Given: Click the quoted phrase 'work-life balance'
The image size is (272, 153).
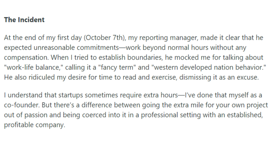Looking at the screenshot, I should pyautogui.click(x=33, y=67).
